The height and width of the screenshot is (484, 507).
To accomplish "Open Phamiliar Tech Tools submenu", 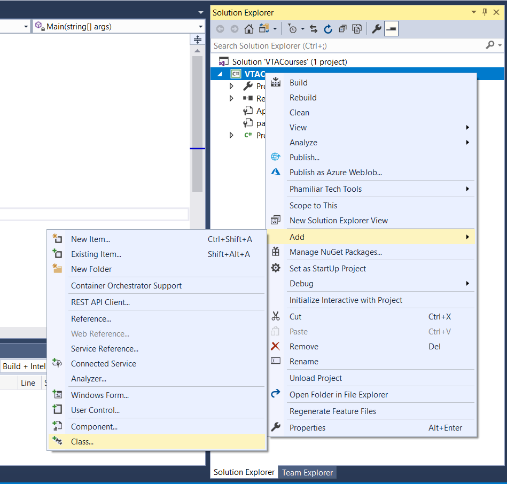I will (x=371, y=189).
